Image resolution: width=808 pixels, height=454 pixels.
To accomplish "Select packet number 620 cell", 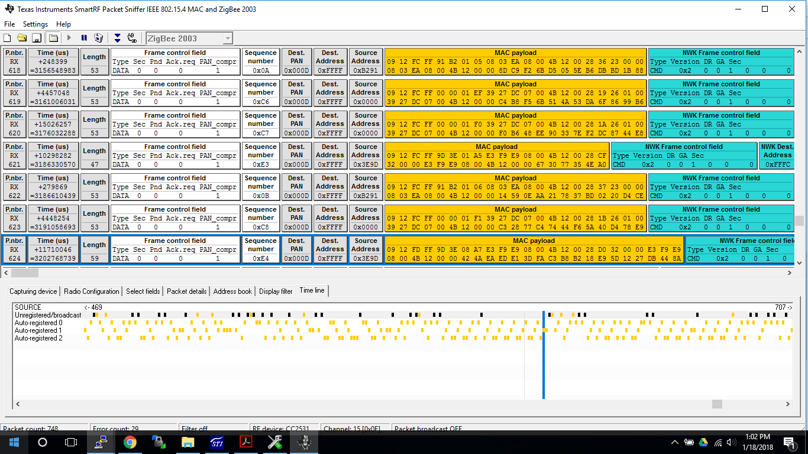I will [15, 124].
